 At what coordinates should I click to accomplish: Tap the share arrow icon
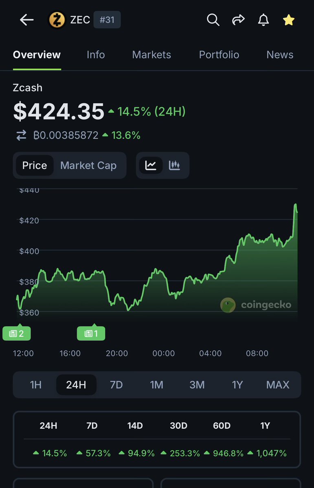[x=238, y=20]
